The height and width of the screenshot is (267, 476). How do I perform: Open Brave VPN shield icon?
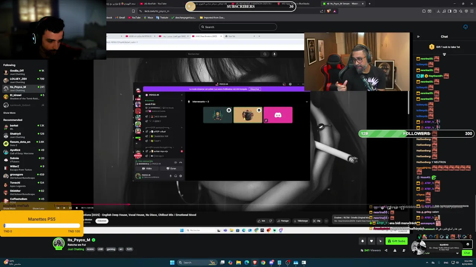[x=466, y=11]
